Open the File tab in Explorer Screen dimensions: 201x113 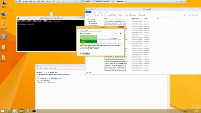88,12
